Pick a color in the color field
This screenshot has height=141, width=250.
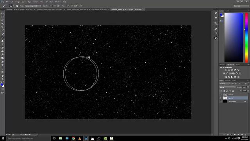click(x=234, y=38)
